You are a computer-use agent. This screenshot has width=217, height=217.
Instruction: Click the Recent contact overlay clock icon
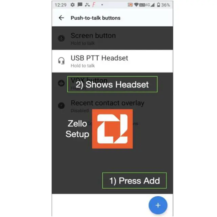click(61, 105)
